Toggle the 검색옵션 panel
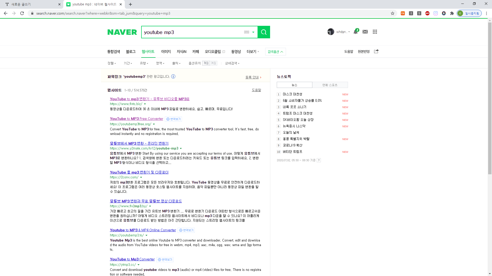 click(x=275, y=52)
